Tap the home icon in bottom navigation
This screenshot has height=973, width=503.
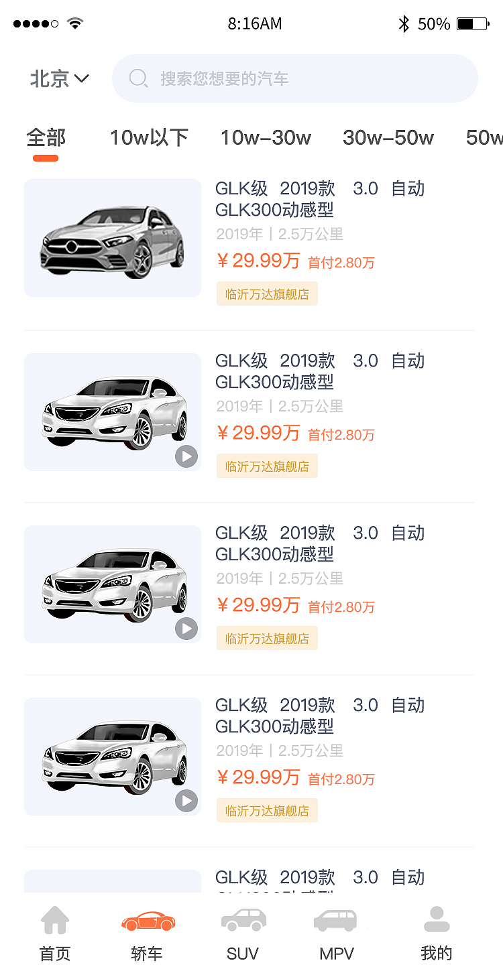click(55, 921)
